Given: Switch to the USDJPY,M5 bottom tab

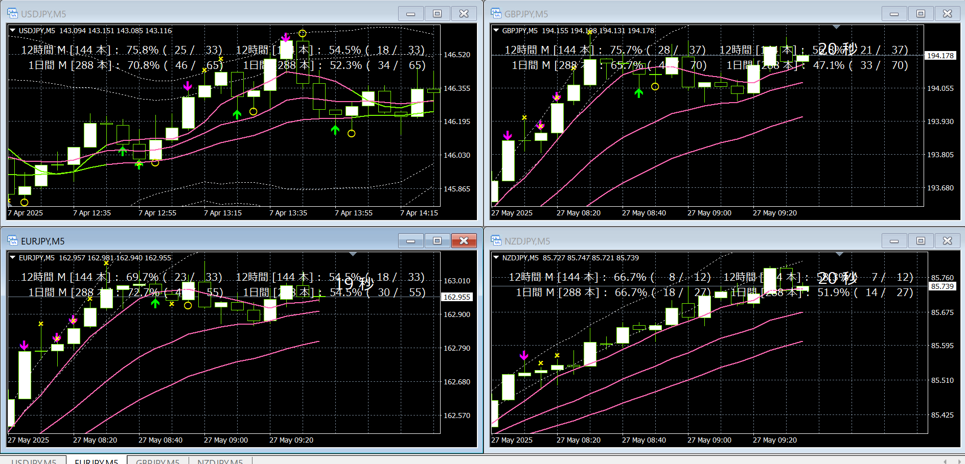Looking at the screenshot, I should pos(34,460).
